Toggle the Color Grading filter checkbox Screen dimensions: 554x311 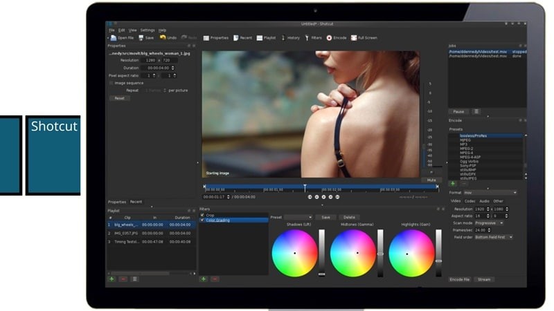coord(202,220)
